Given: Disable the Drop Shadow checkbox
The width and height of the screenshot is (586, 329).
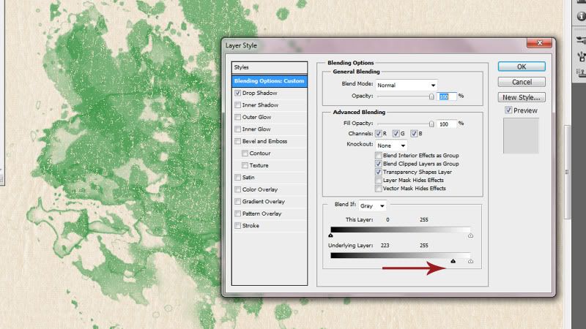Looking at the screenshot, I should tap(237, 94).
